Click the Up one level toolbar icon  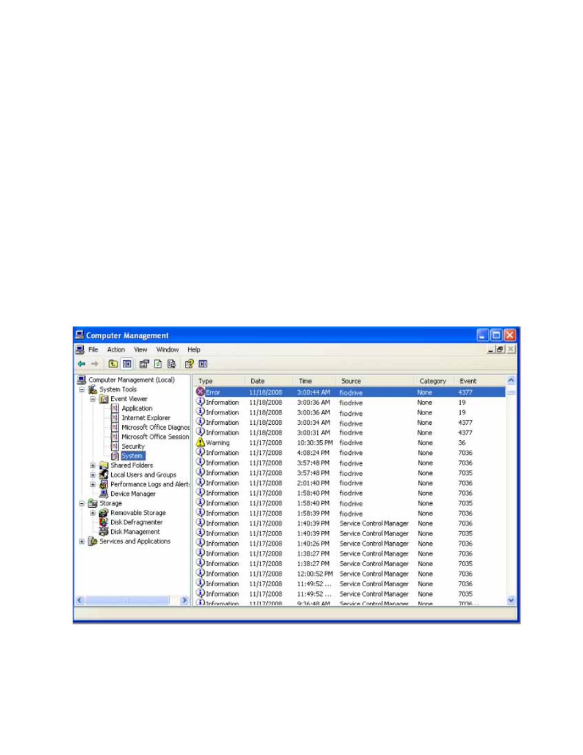(x=113, y=364)
